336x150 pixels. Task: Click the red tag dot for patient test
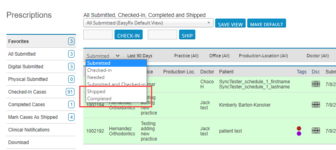pyautogui.click(x=299, y=128)
